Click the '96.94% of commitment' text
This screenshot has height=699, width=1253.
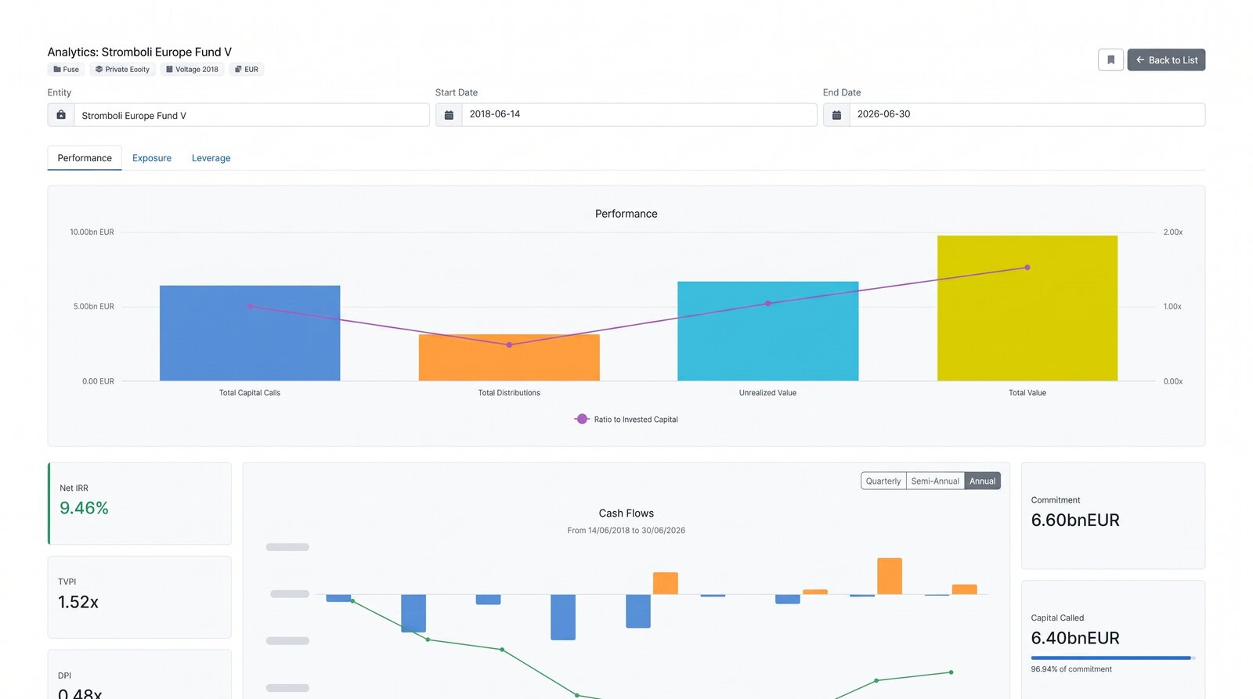[1071, 669]
